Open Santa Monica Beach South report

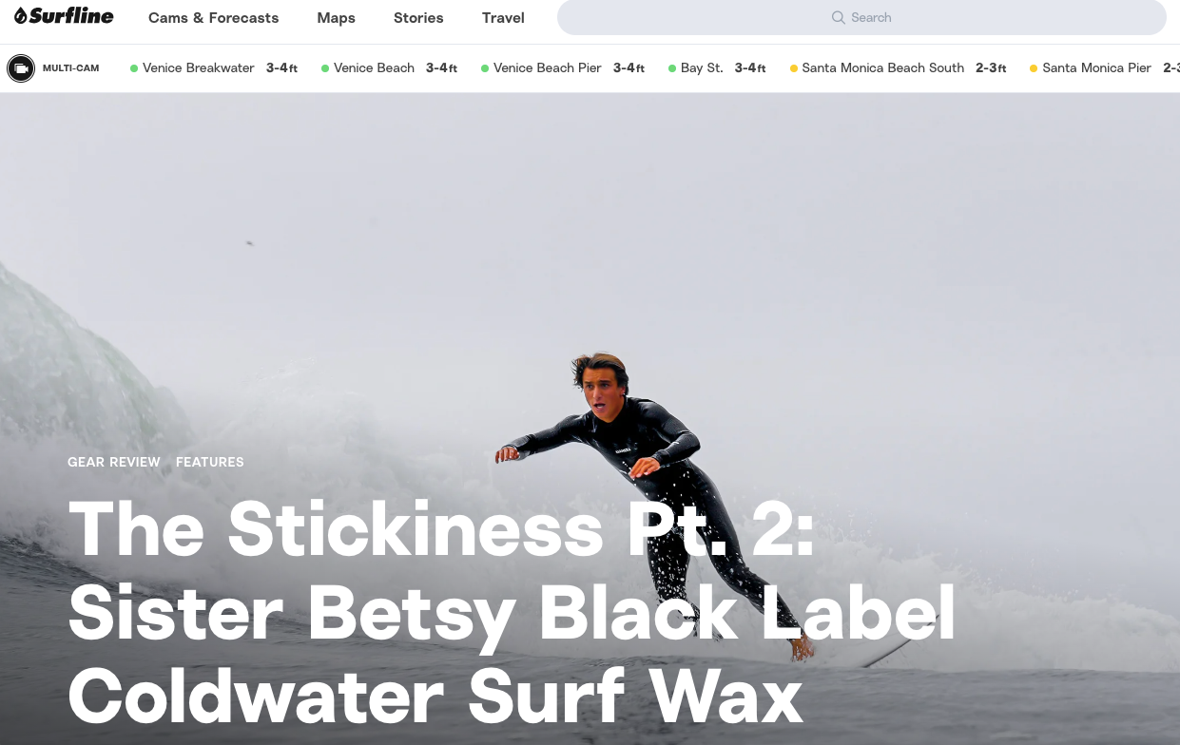click(x=899, y=68)
